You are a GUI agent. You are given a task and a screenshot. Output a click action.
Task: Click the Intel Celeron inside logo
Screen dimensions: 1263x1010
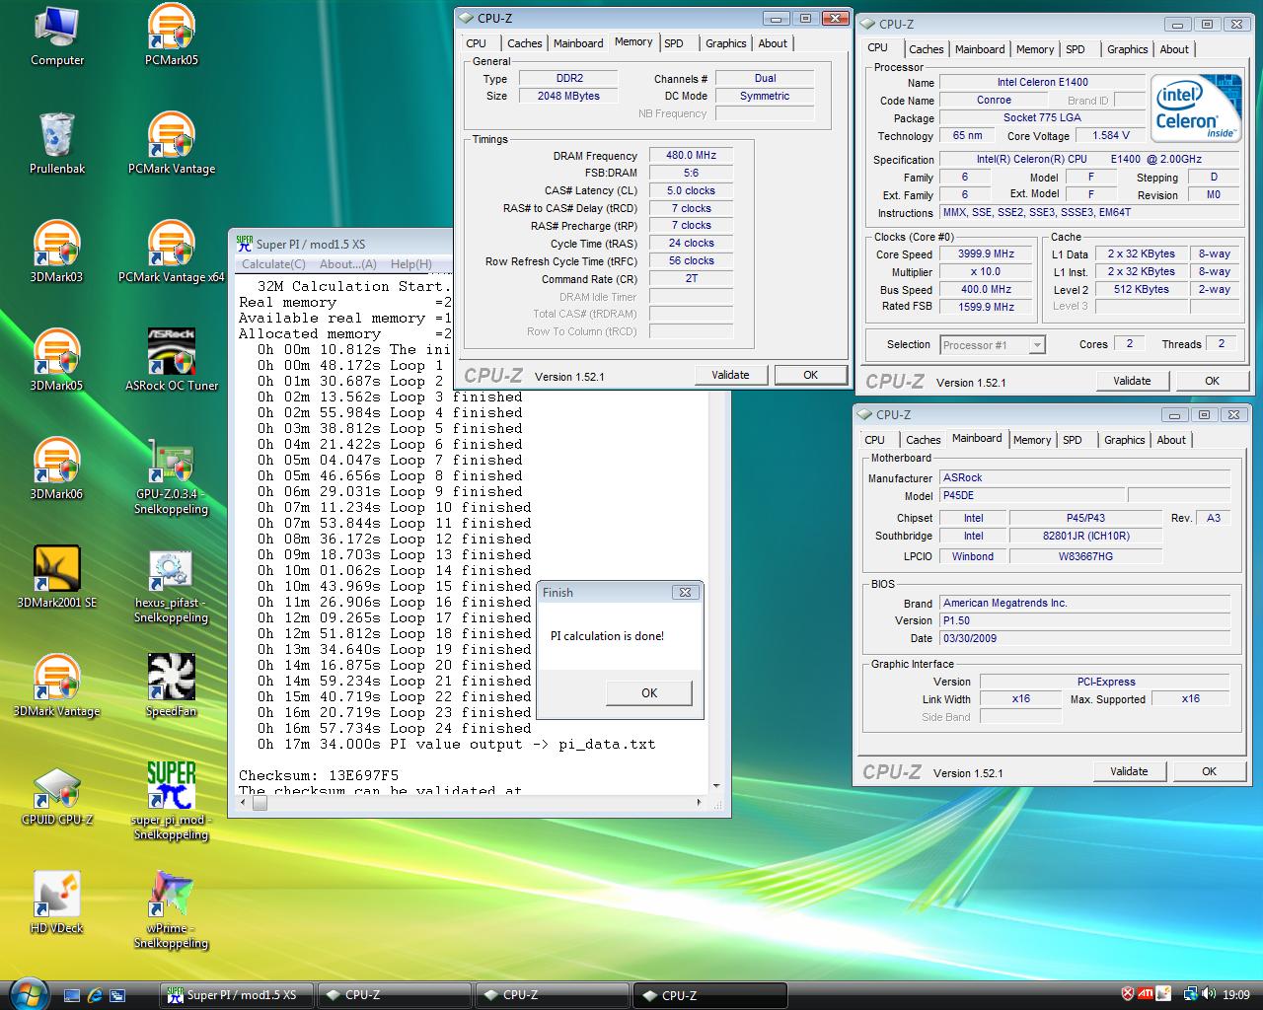1194,108
